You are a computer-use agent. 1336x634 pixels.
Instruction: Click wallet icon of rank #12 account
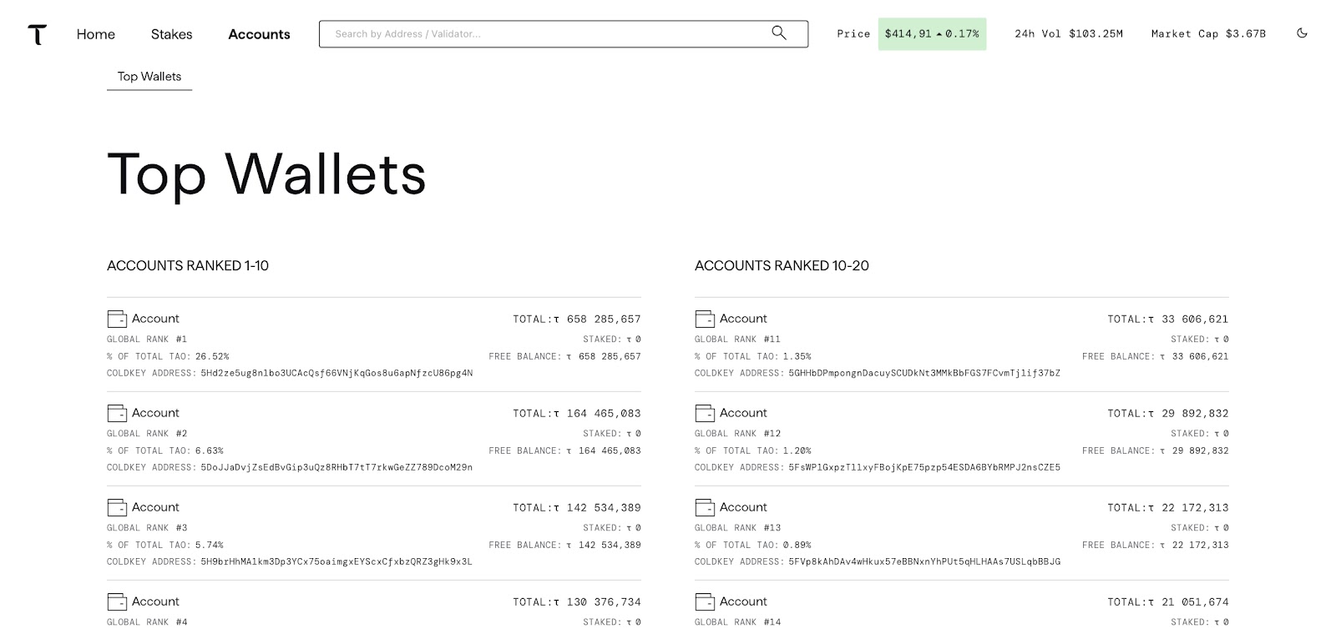point(705,413)
